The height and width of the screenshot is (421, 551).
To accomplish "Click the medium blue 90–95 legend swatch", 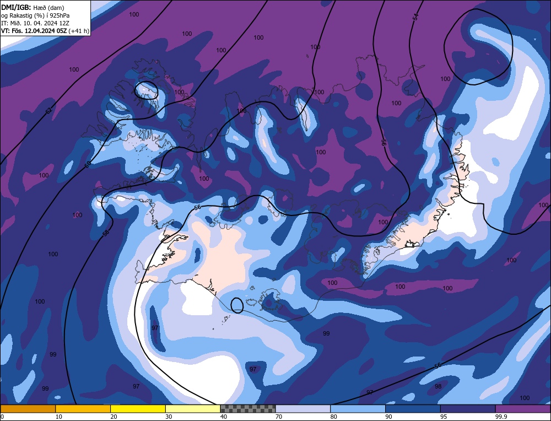I will (413, 408).
